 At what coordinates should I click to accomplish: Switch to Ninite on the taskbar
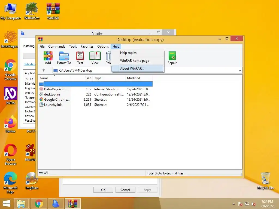pyautogui.click(x=56, y=204)
